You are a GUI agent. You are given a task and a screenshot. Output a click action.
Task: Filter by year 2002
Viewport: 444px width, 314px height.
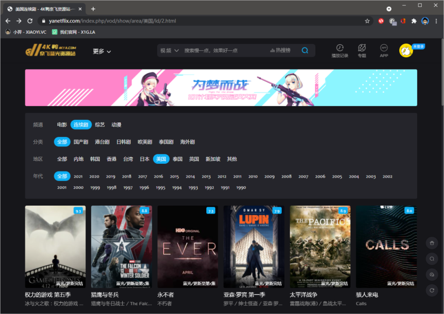point(387,176)
